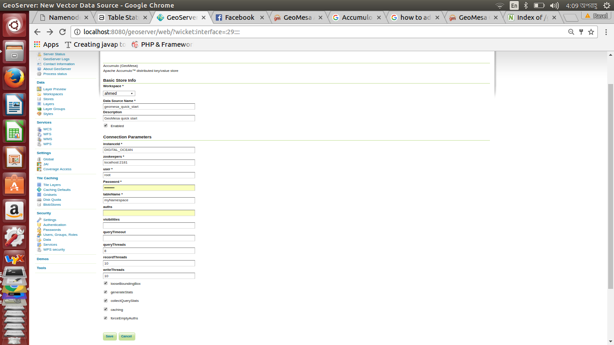Click the Password input field
The width and height of the screenshot is (614, 345).
tap(149, 188)
